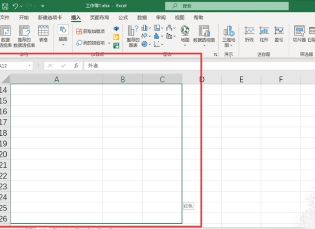Click the Visio Data Visualizer add-in icon
The width and height of the screenshot is (315, 229).
pos(116,28)
